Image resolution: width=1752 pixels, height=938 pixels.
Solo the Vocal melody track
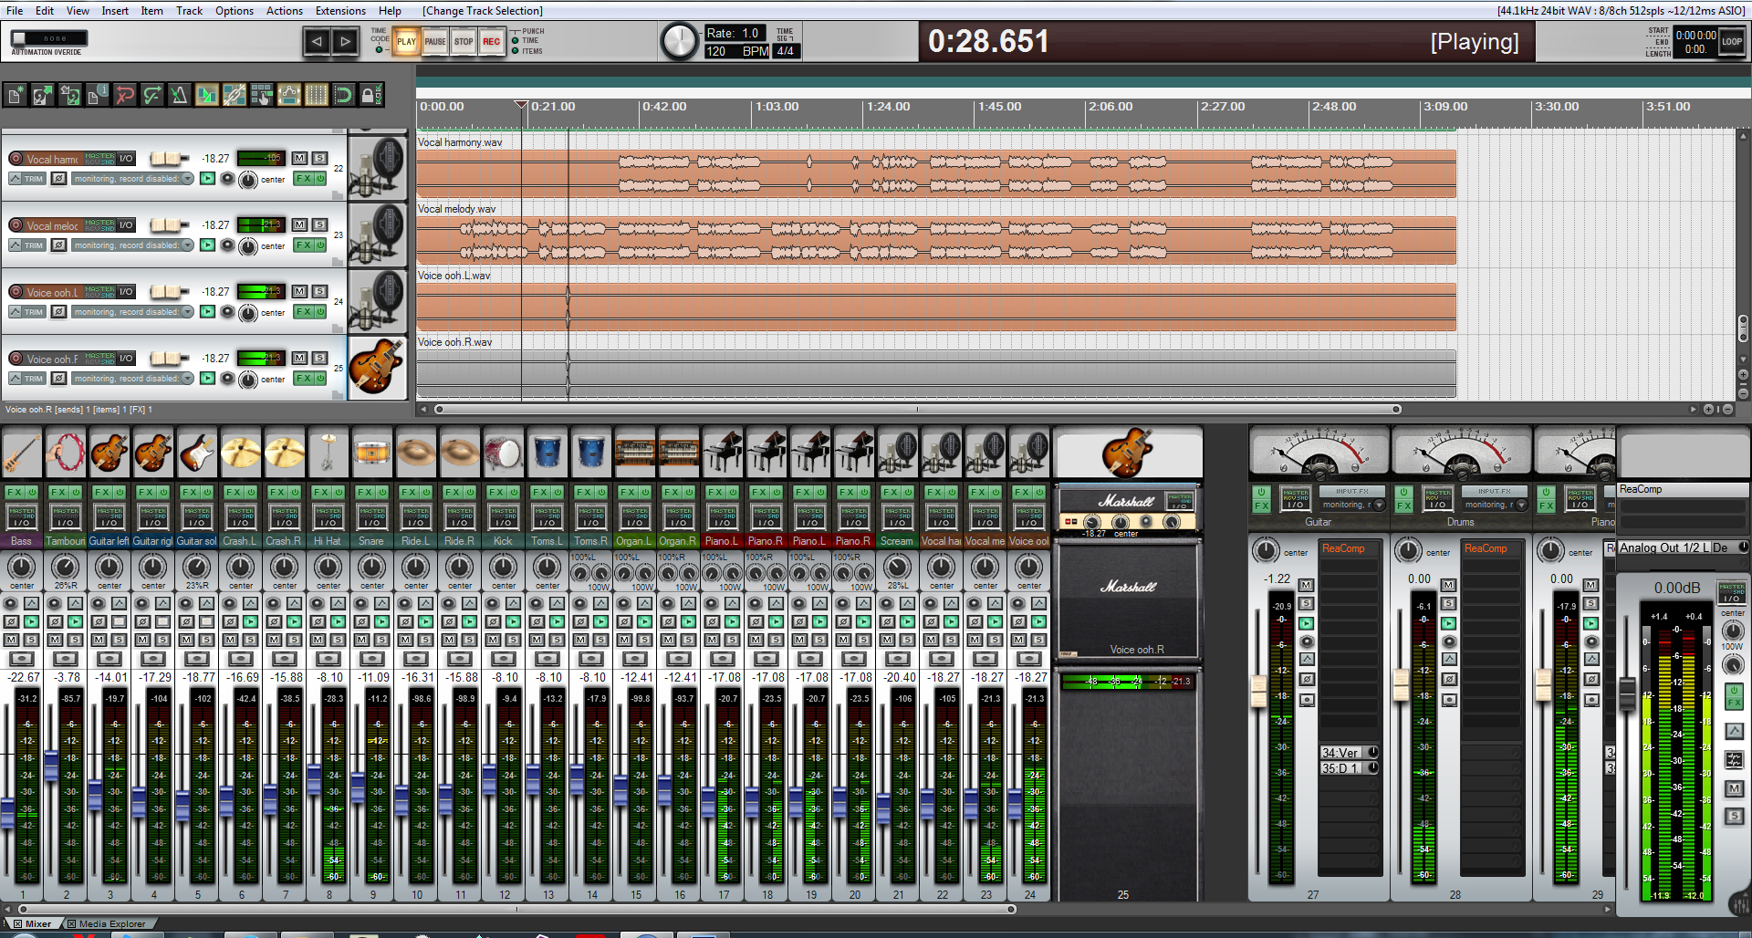(319, 224)
